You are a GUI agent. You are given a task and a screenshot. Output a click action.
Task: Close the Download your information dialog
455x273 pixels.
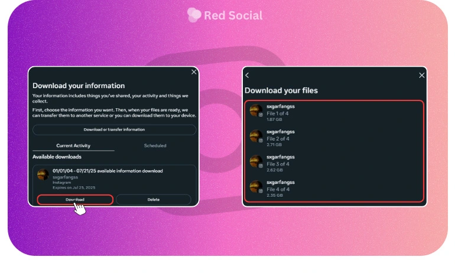[x=194, y=72]
